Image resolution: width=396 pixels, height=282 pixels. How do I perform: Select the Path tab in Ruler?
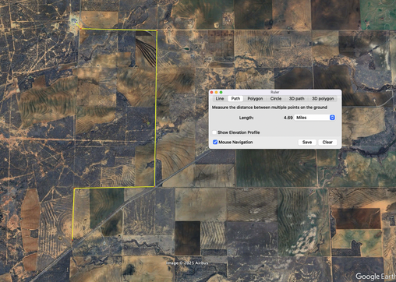point(235,99)
